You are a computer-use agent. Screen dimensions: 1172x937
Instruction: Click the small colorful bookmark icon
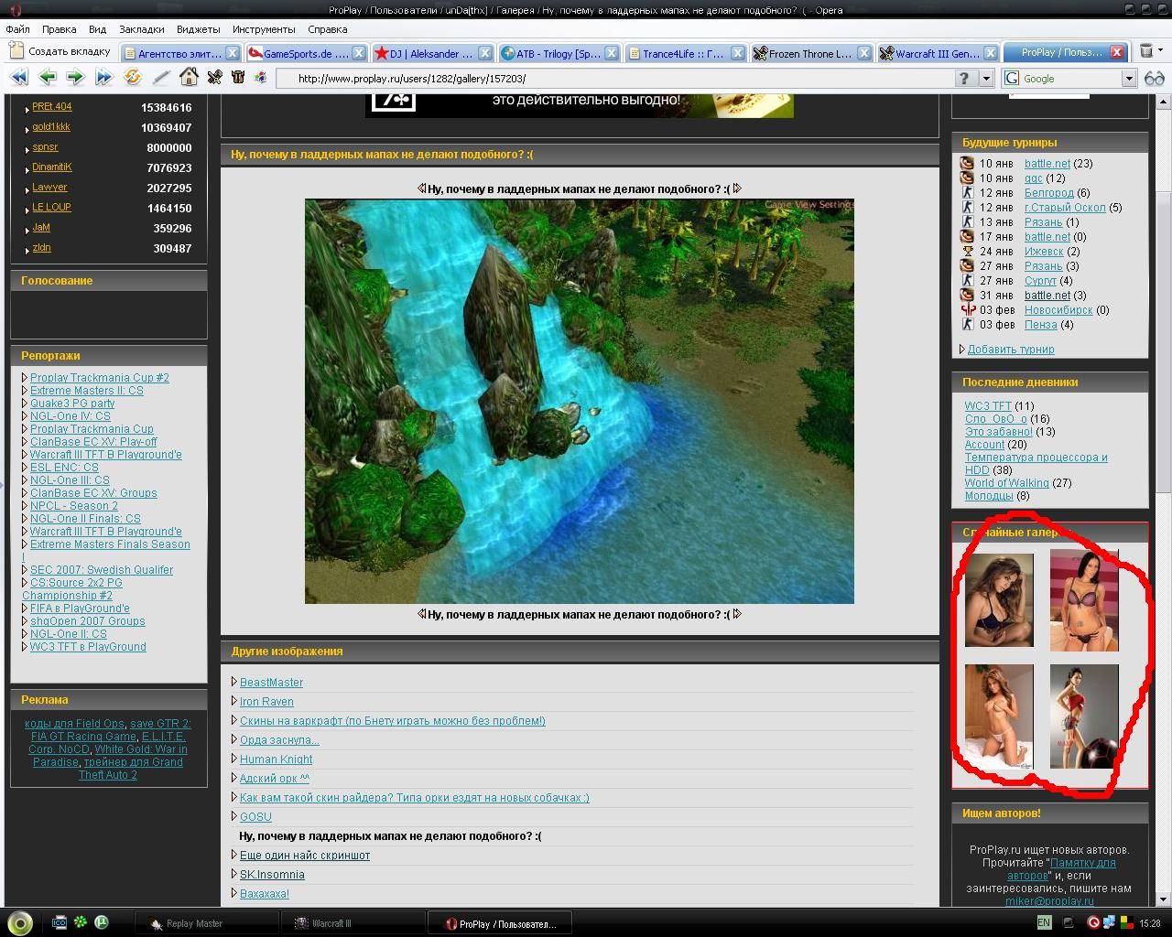point(261,78)
